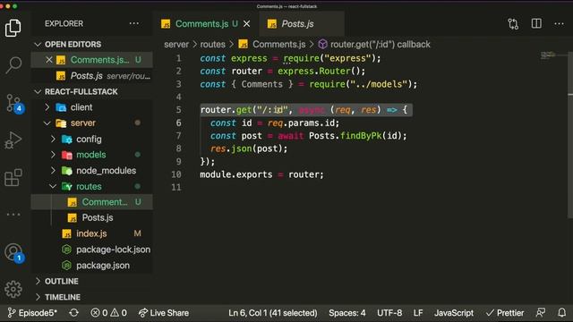Close Comments.js in Open Editors list
Viewport: 573px width, 322px height.
(49, 60)
